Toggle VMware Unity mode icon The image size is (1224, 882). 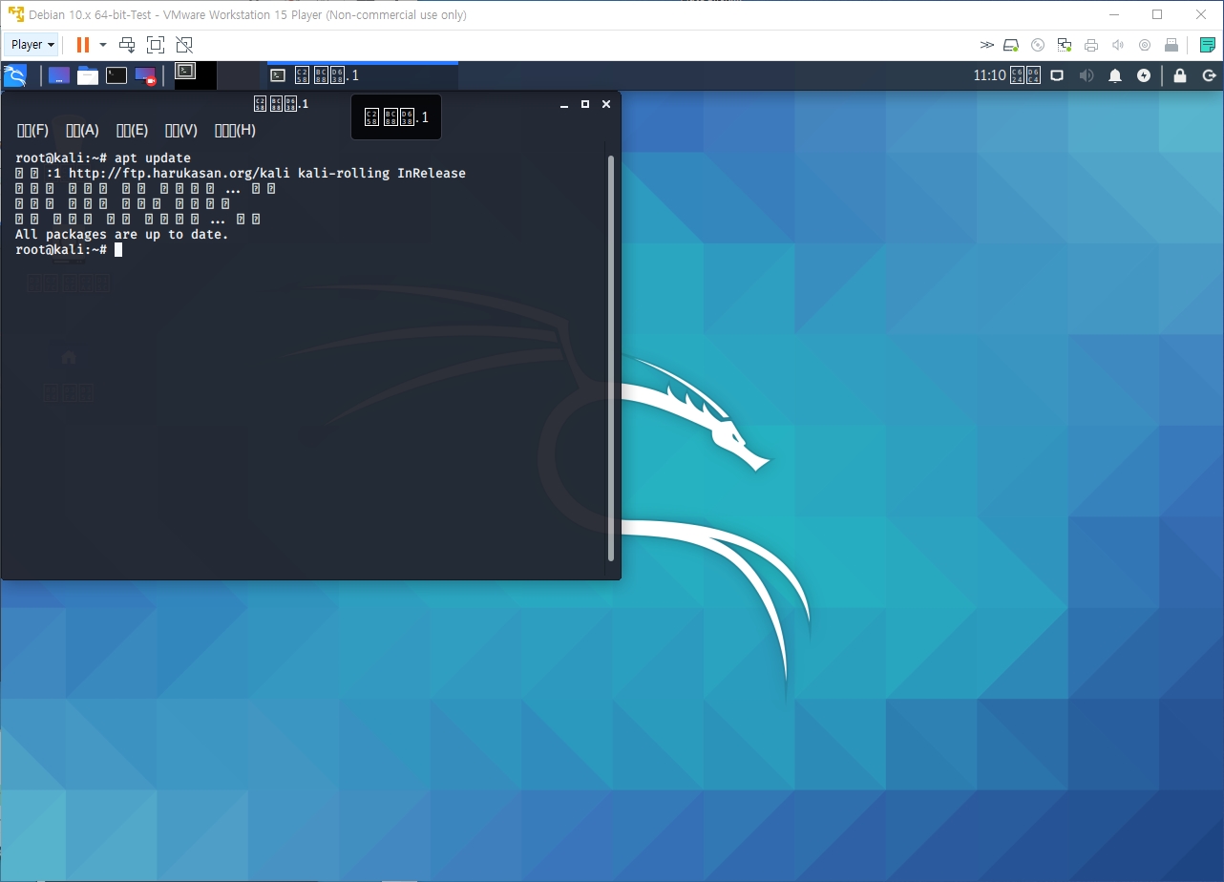point(184,44)
